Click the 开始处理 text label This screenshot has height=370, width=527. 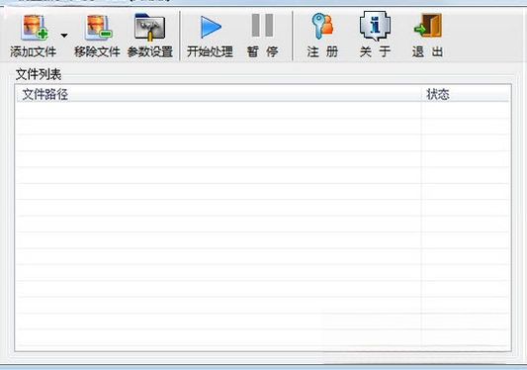[210, 52]
